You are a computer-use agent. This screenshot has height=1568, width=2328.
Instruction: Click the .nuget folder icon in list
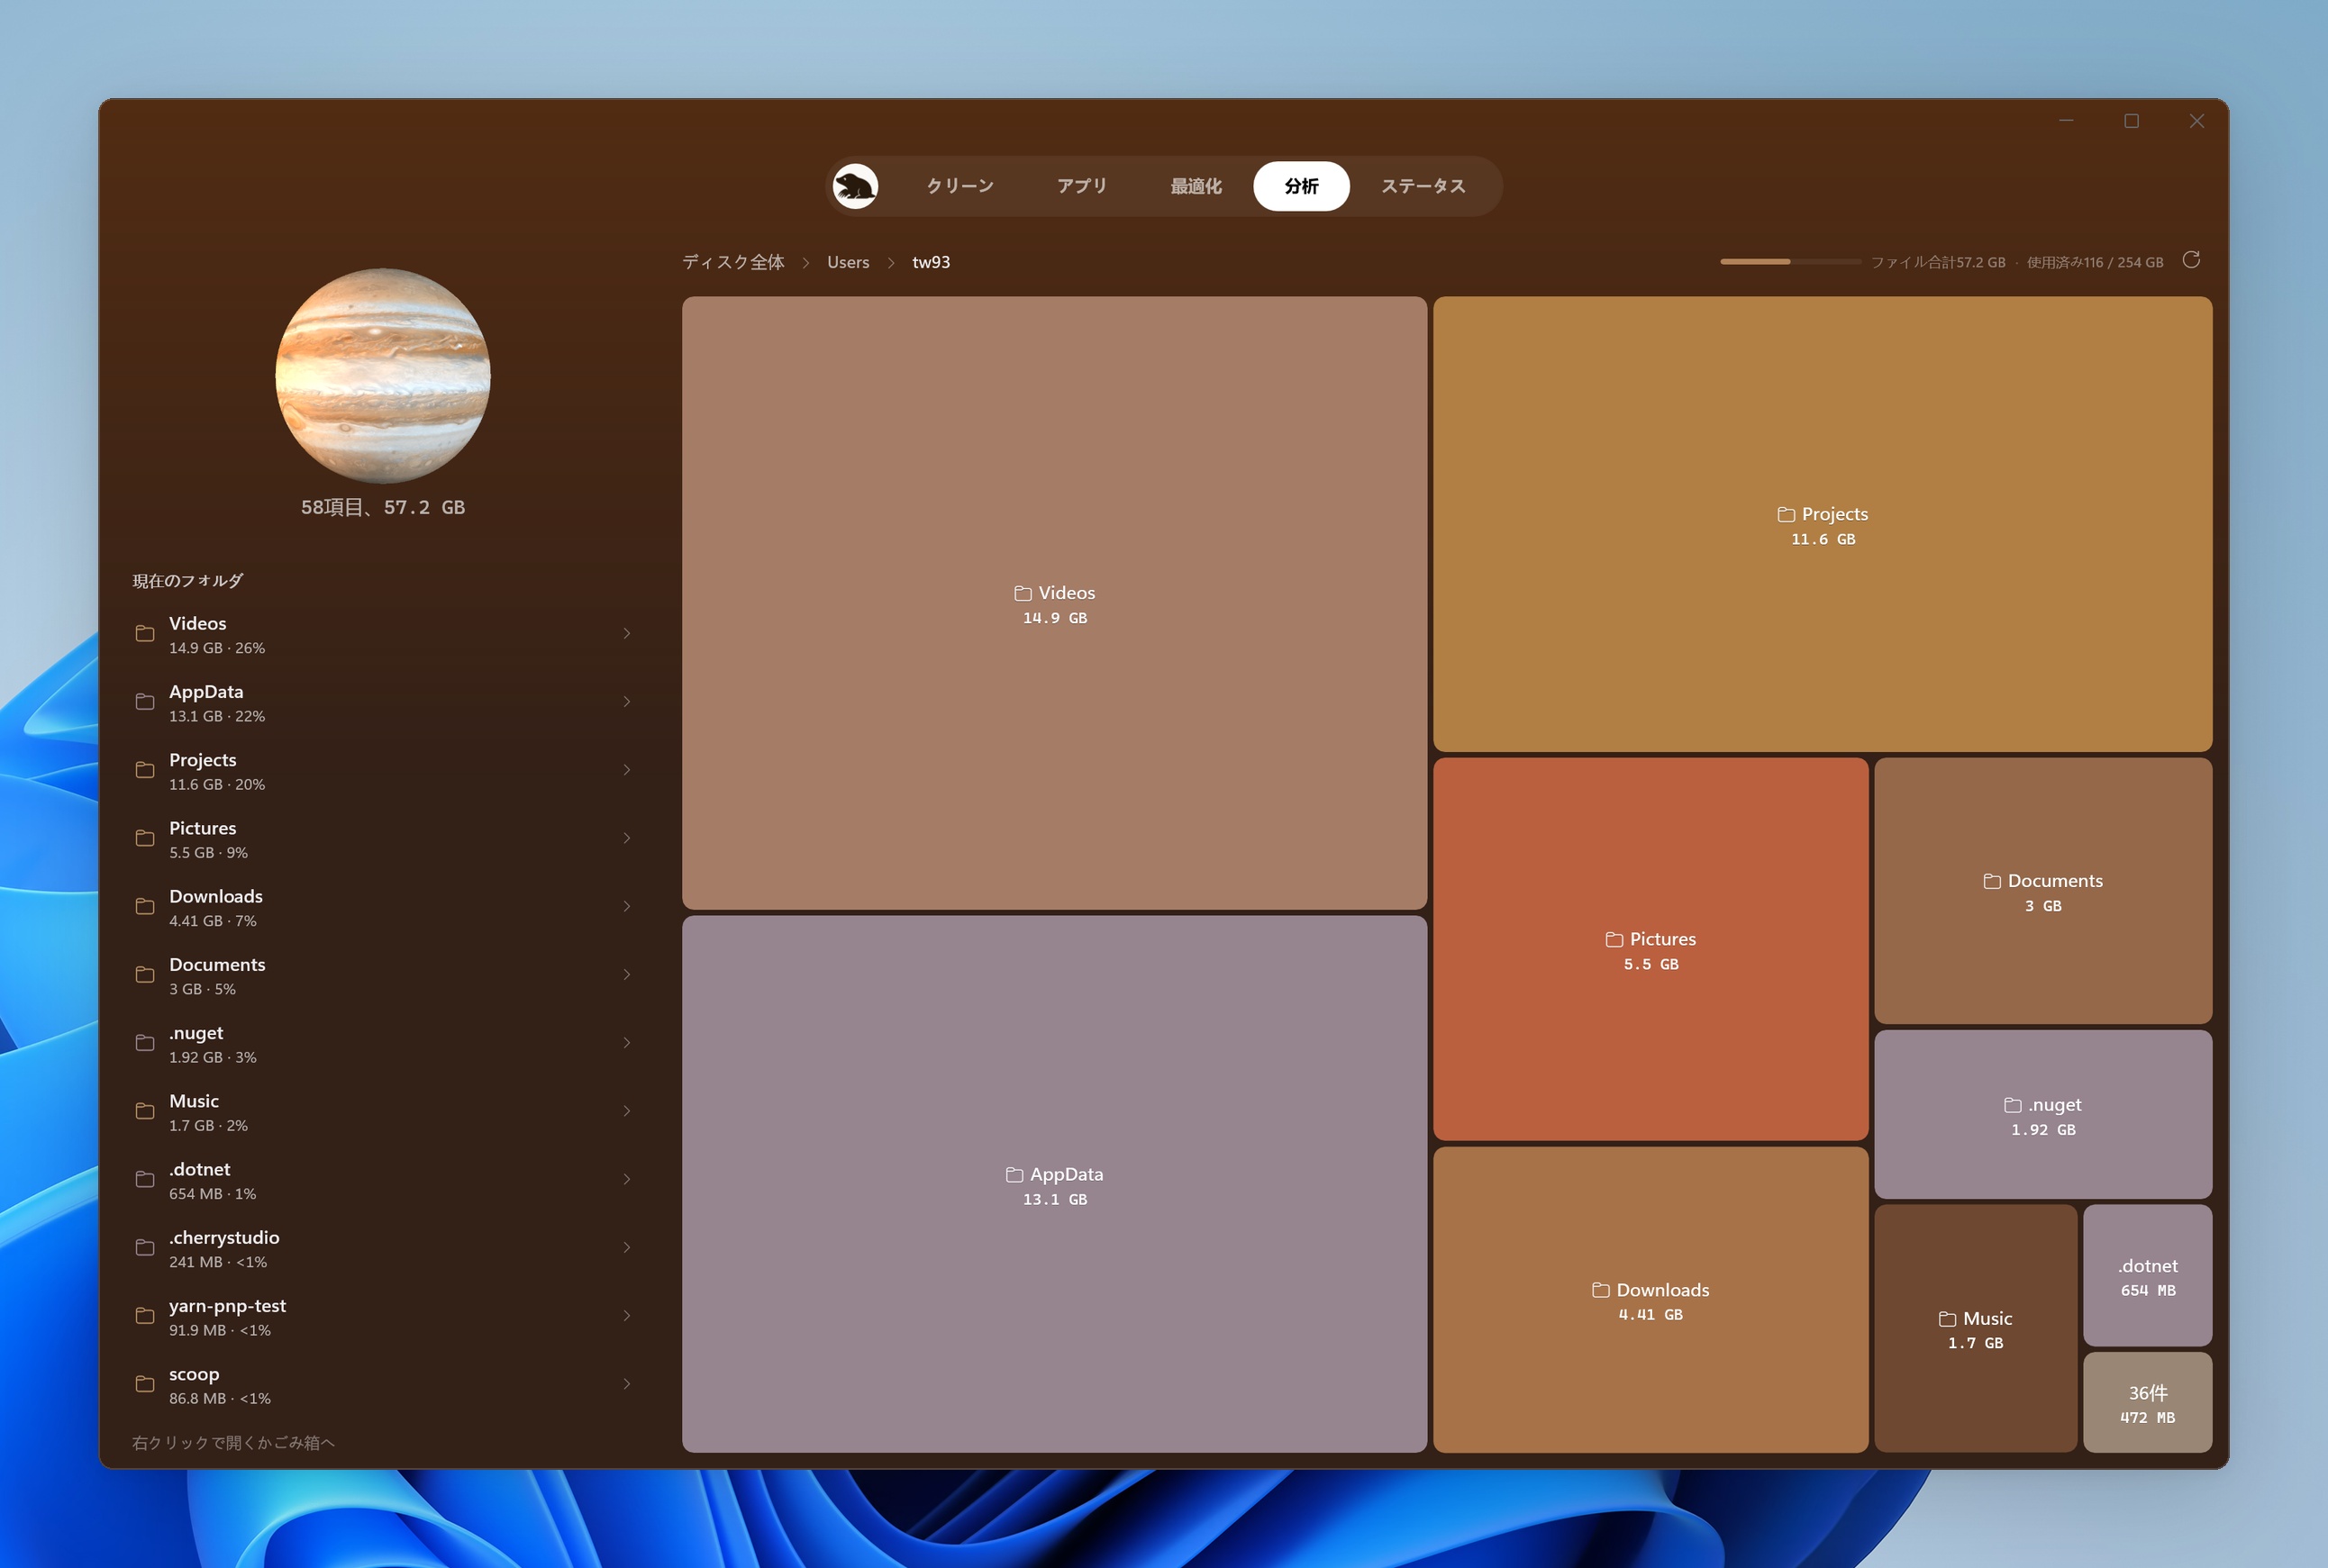click(x=145, y=1043)
